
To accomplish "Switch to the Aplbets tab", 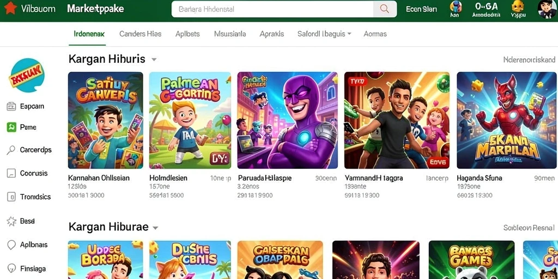I will tap(187, 34).
